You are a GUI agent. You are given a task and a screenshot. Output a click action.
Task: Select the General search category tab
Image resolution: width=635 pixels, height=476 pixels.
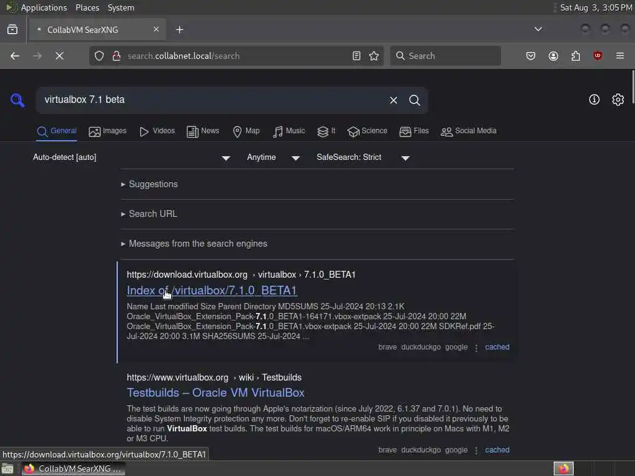56,131
